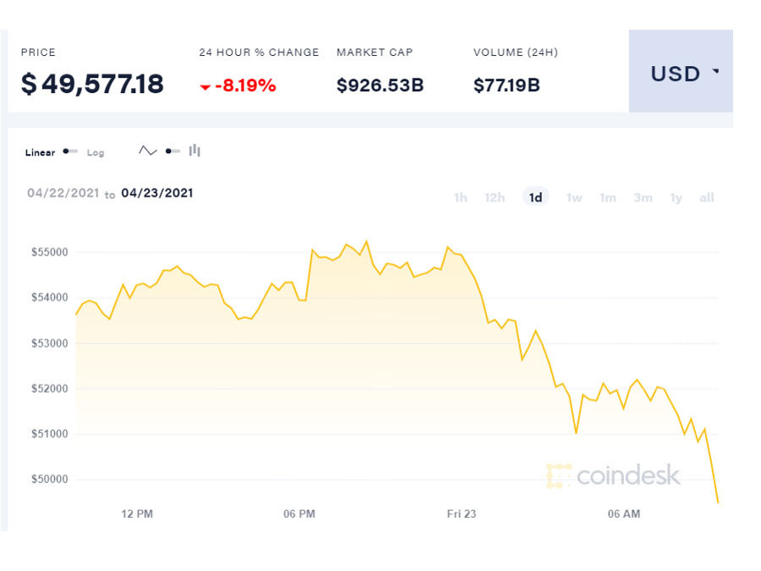Switch to the 12h timeframe
This screenshot has width=761, height=571.
[x=495, y=198]
